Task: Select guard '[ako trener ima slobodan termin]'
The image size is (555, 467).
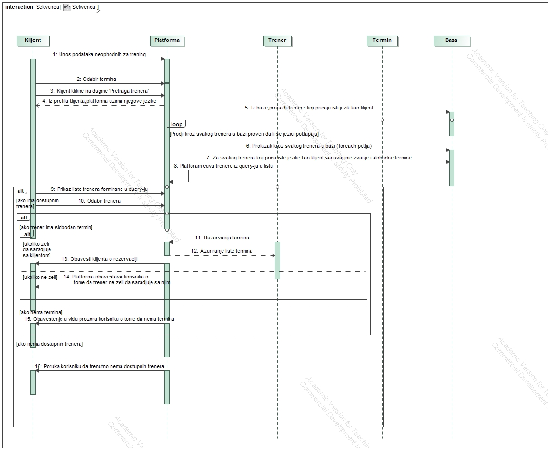Action: pos(56,227)
